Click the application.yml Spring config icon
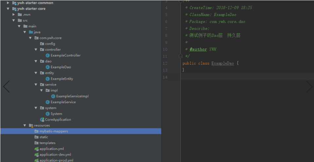 [x=37, y=149]
